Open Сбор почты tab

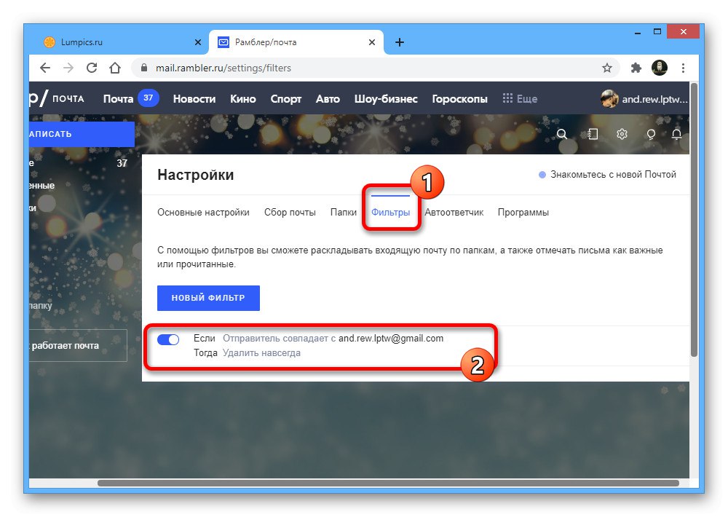click(x=290, y=213)
